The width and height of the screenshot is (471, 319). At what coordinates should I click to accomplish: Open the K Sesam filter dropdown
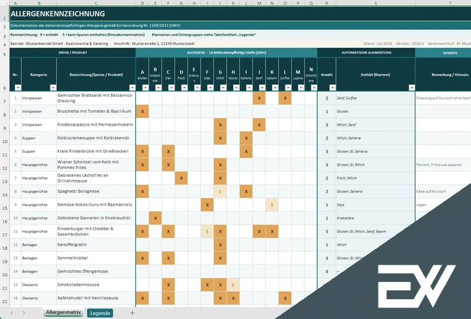click(275, 87)
